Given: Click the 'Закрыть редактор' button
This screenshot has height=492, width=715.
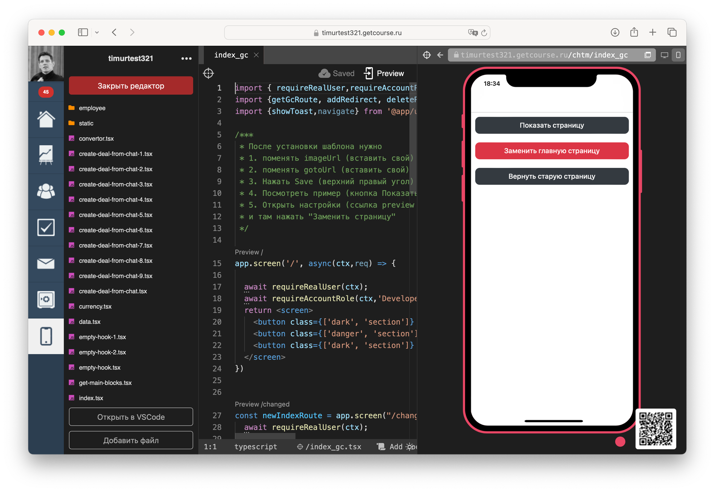Looking at the screenshot, I should coord(131,86).
